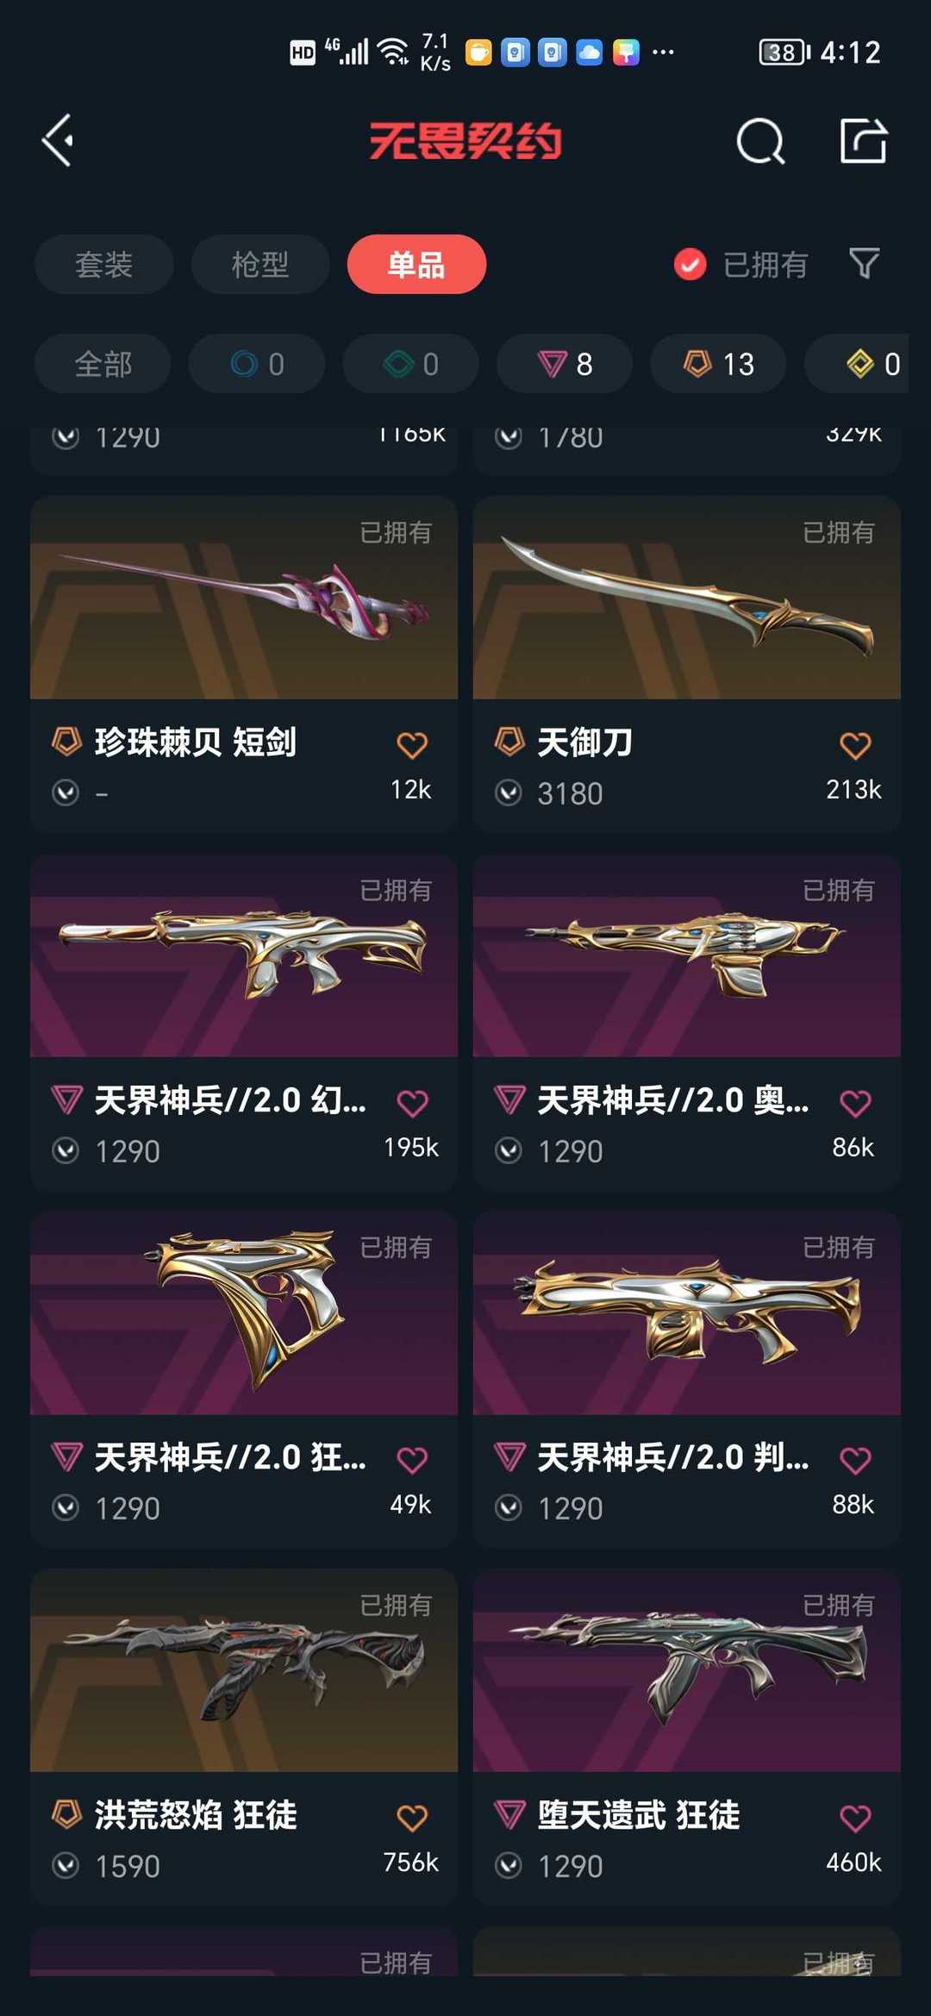The height and width of the screenshot is (2016, 931).
Task: Open the filter funnel icon
Action: [864, 263]
